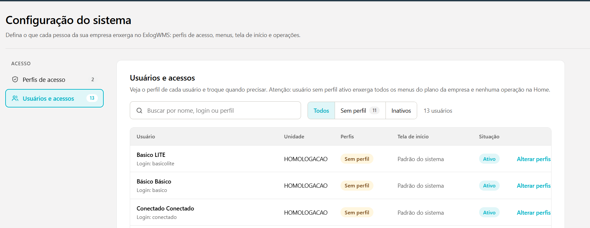The width and height of the screenshot is (590, 228).
Task: Click the Usuários e acessos section heading
Action: (x=162, y=78)
